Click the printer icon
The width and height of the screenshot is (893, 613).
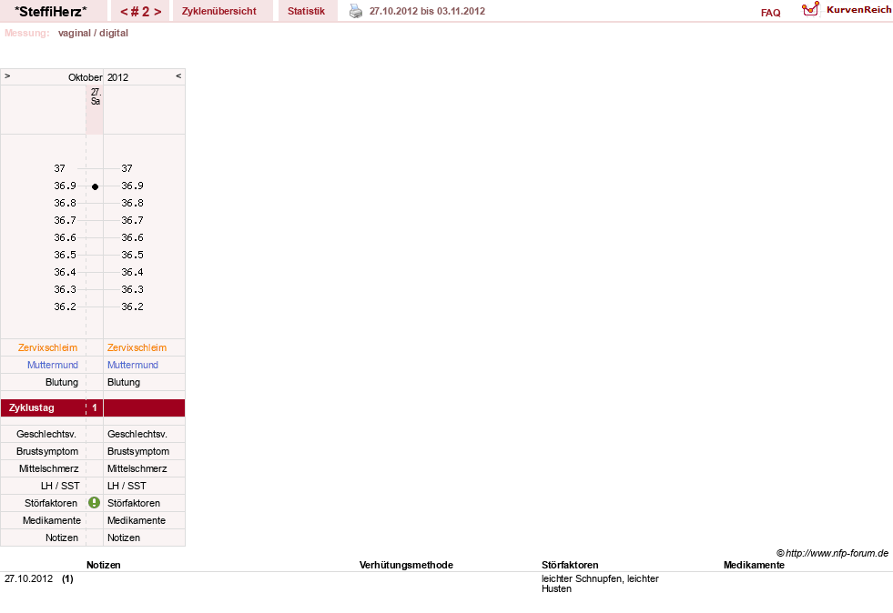[x=355, y=11]
